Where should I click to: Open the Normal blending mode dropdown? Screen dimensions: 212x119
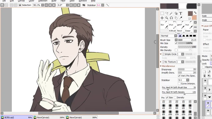[176, 36]
